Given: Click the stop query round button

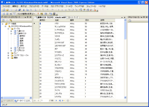Looking at the screenshot, I should 68,100.
